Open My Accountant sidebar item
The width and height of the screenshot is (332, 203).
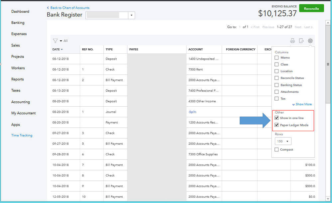24,113
